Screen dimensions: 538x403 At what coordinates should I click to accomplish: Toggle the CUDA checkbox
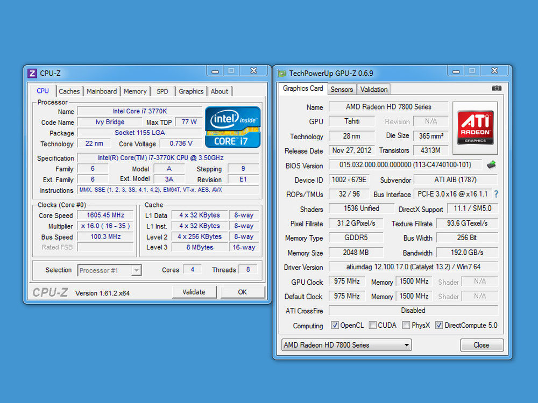point(373,325)
